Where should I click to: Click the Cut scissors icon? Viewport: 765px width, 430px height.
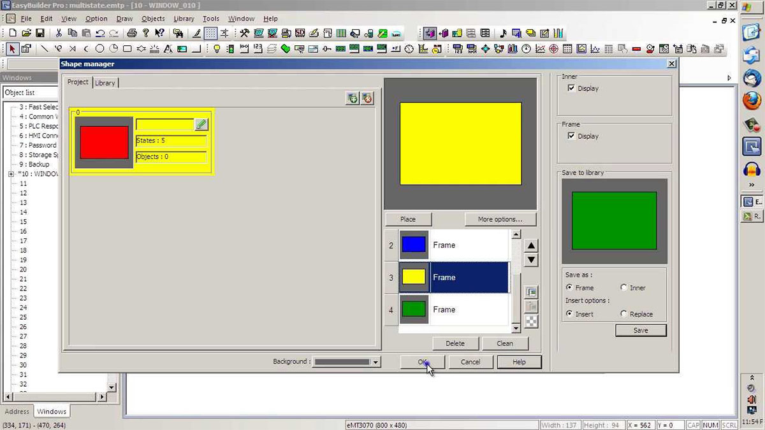click(x=59, y=33)
